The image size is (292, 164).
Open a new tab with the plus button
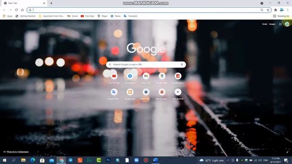point(51,3)
